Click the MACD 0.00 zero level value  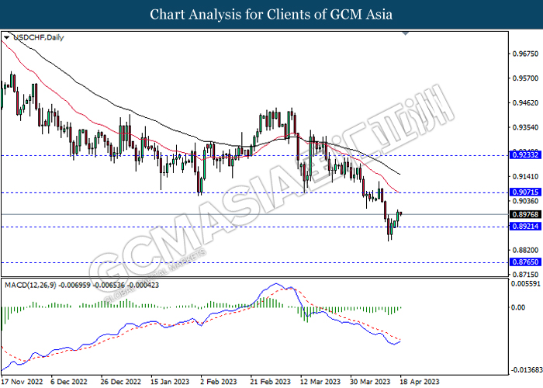[518, 307]
